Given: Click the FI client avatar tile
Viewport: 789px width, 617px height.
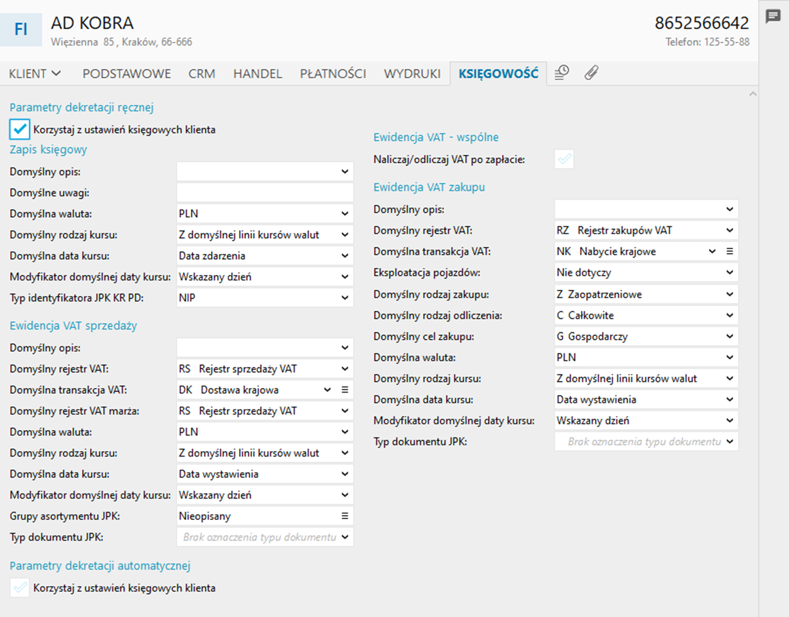Looking at the screenshot, I should point(21,29).
